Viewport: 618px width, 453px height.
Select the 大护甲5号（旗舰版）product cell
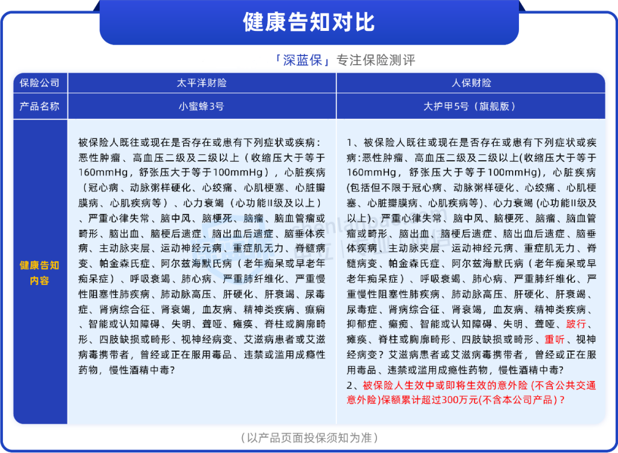tap(471, 106)
